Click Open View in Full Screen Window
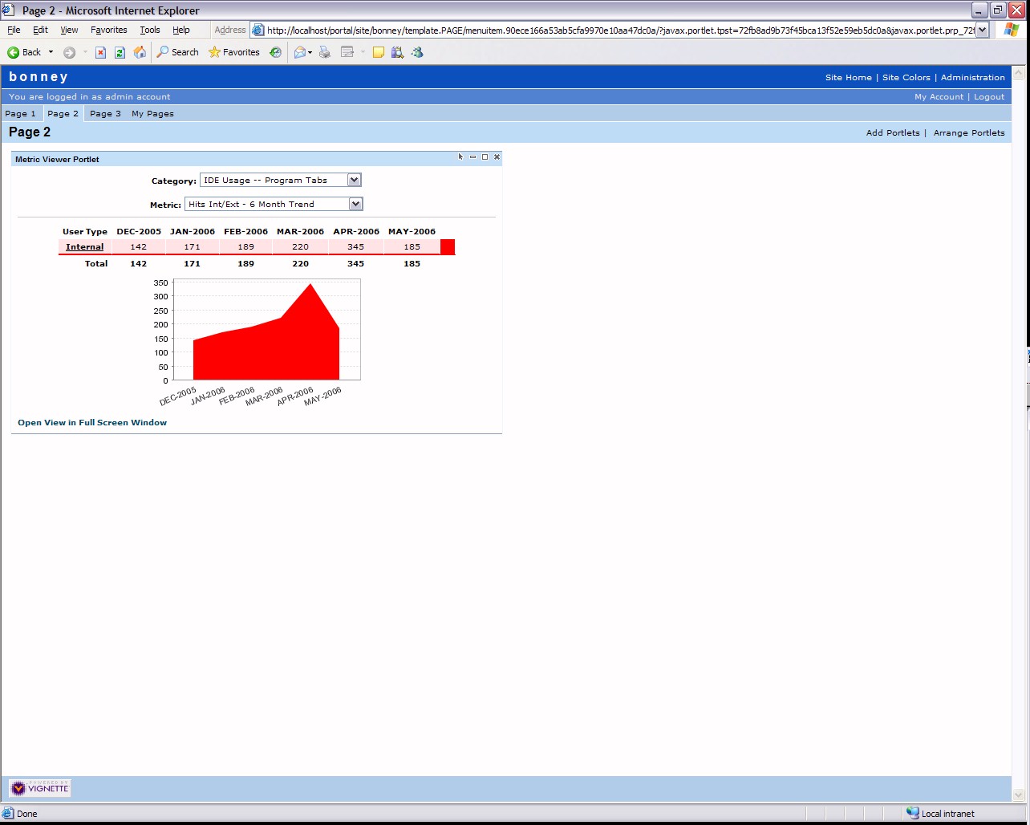The image size is (1030, 825). tap(92, 423)
